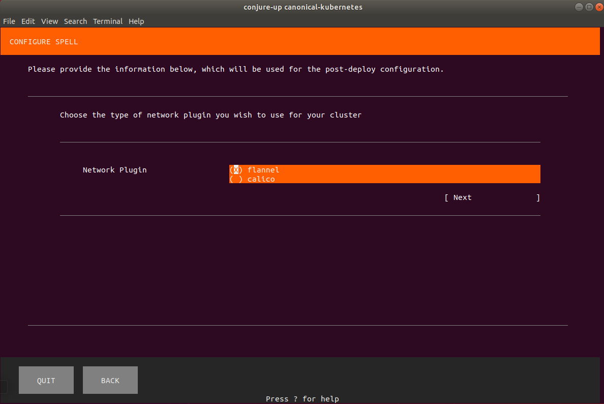Click the 'Choose the type of network plugin' text
The height and width of the screenshot is (404, 604).
(135, 115)
